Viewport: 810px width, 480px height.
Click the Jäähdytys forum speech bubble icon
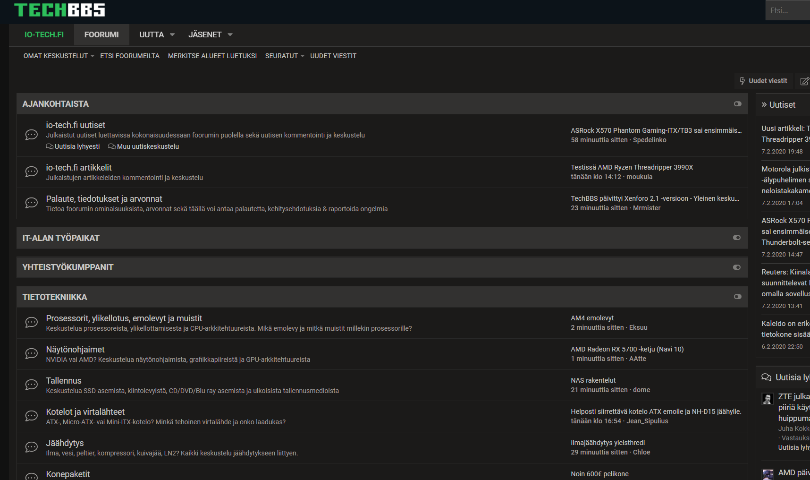(31, 447)
